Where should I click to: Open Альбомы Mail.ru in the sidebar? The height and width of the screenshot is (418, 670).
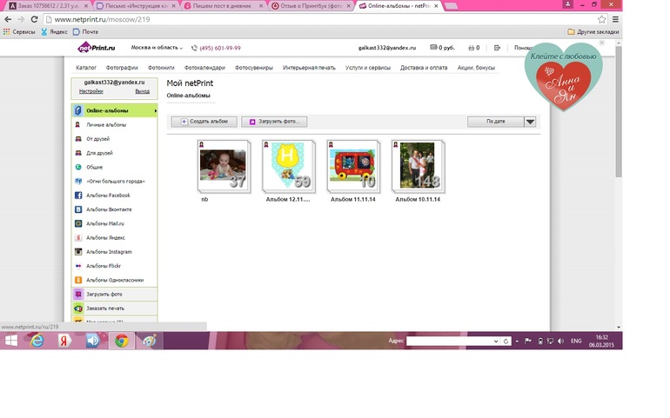(107, 223)
